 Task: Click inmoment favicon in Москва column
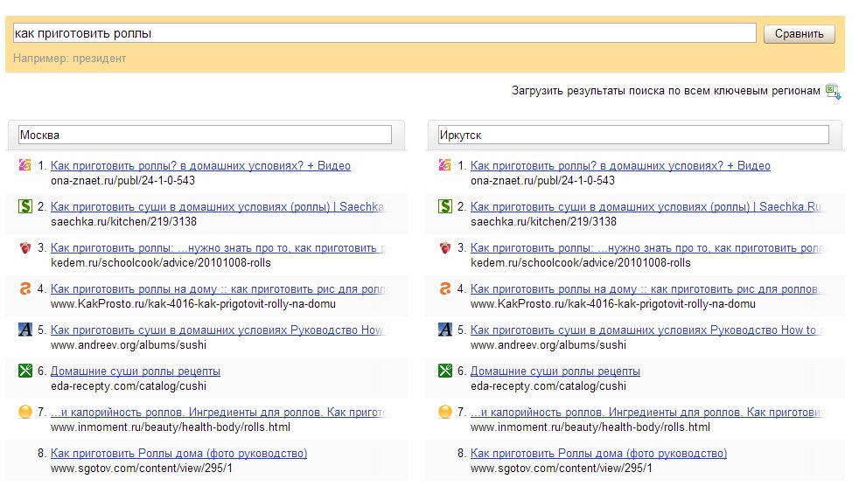(x=25, y=411)
